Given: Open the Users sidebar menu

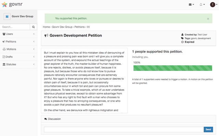Looking at the screenshot, I should 18,34.
